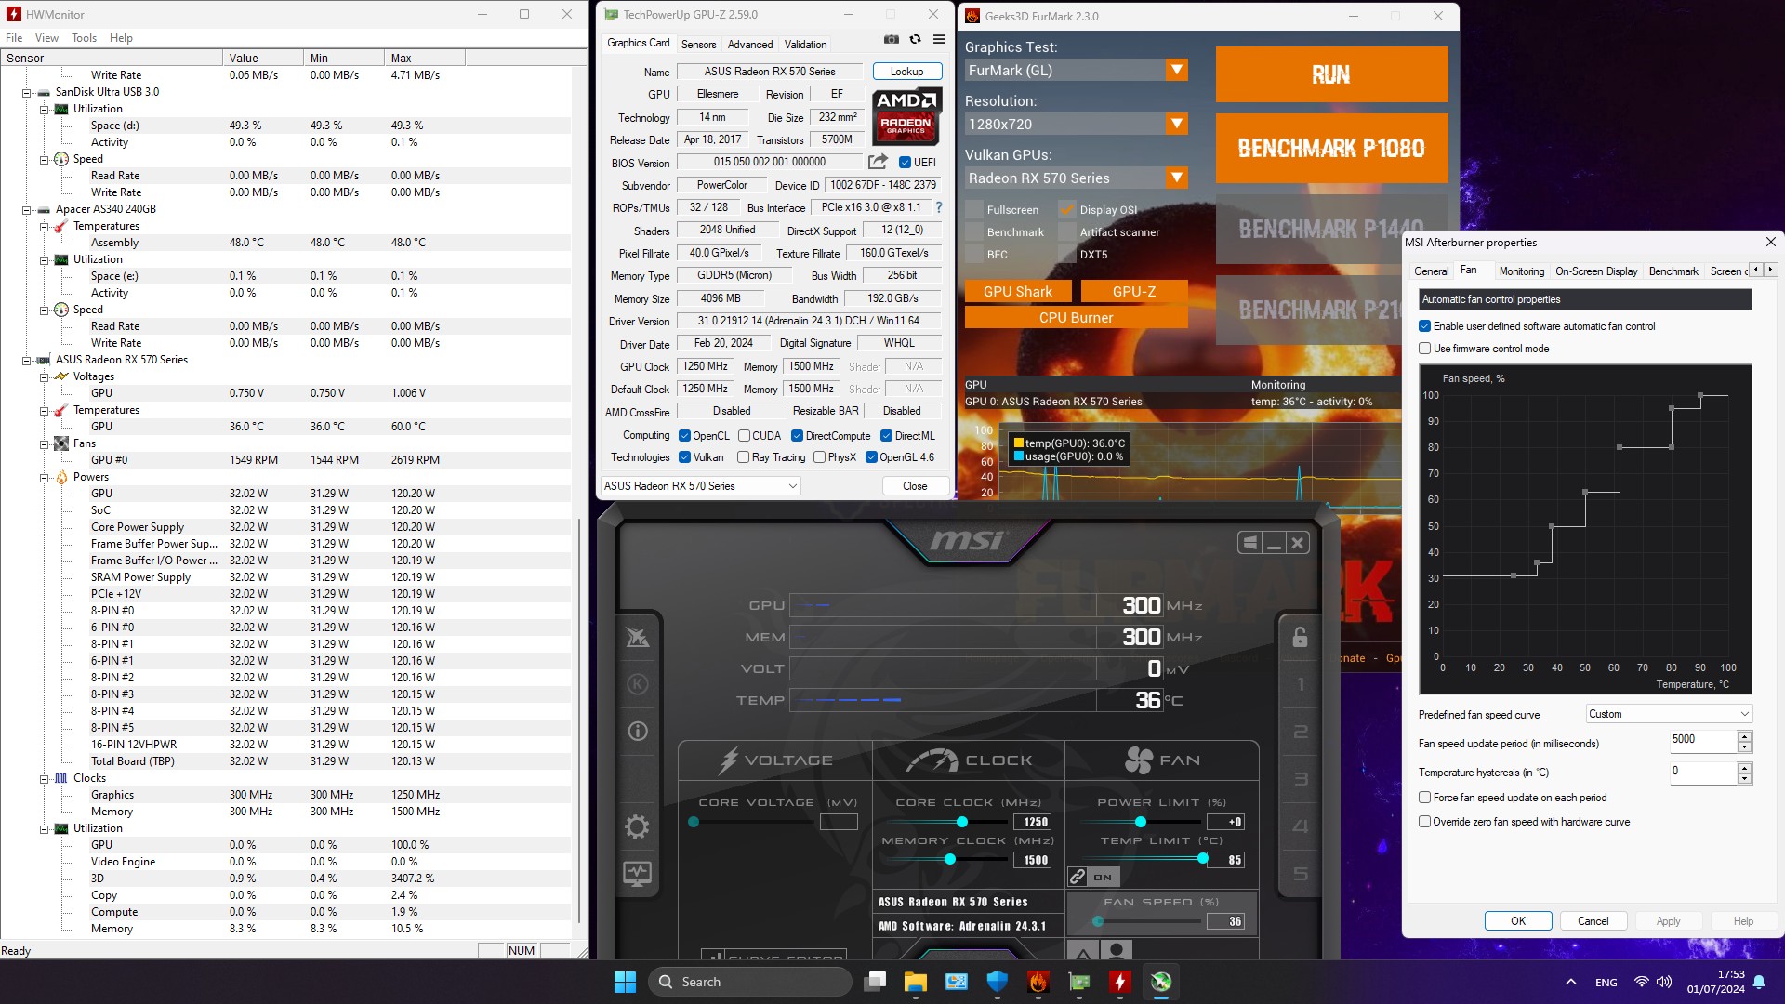The width and height of the screenshot is (1785, 1004).
Task: Toggle the CUDA checkbox in GPU-Z
Action: click(x=744, y=436)
